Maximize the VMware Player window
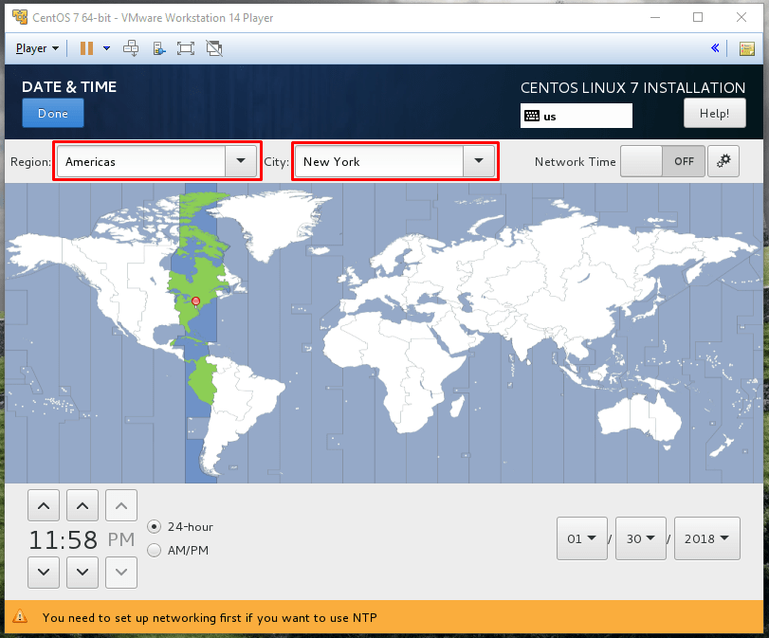The image size is (769, 638). tap(698, 17)
